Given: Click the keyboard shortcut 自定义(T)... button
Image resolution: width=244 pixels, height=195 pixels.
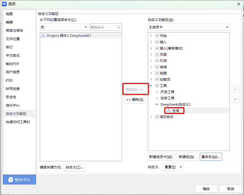Looking at the screenshot, I should pyautogui.click(x=74, y=167).
